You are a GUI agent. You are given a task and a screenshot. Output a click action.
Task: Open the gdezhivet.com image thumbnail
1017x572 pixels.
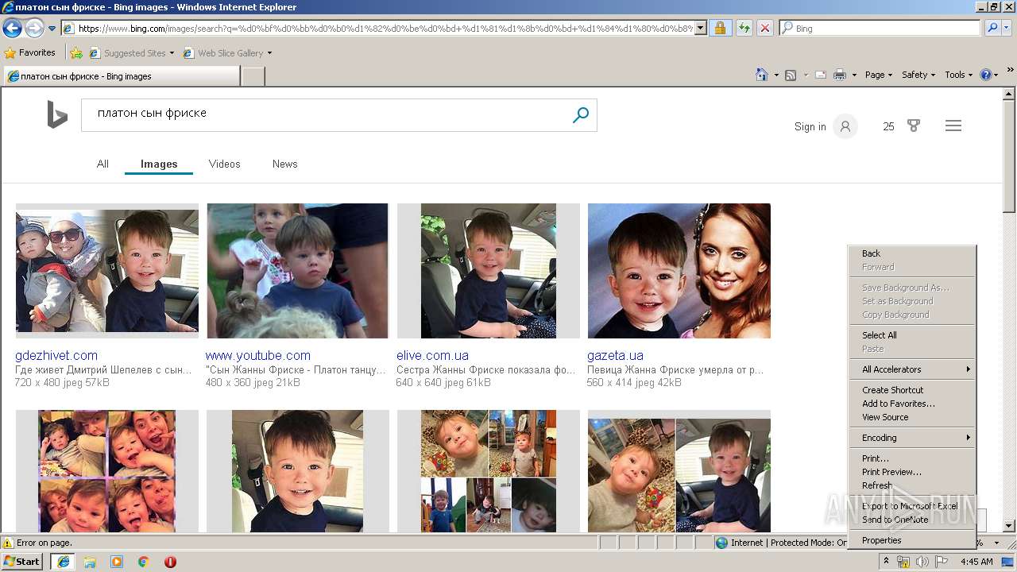click(107, 271)
